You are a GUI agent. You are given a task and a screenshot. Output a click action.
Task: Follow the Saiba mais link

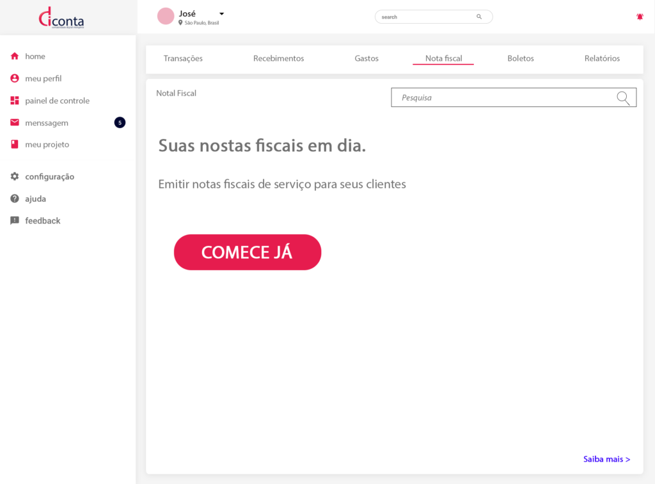pyautogui.click(x=606, y=459)
